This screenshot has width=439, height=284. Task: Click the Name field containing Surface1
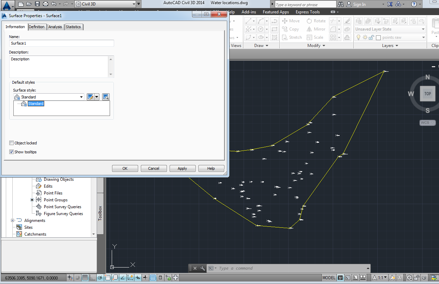pos(62,43)
